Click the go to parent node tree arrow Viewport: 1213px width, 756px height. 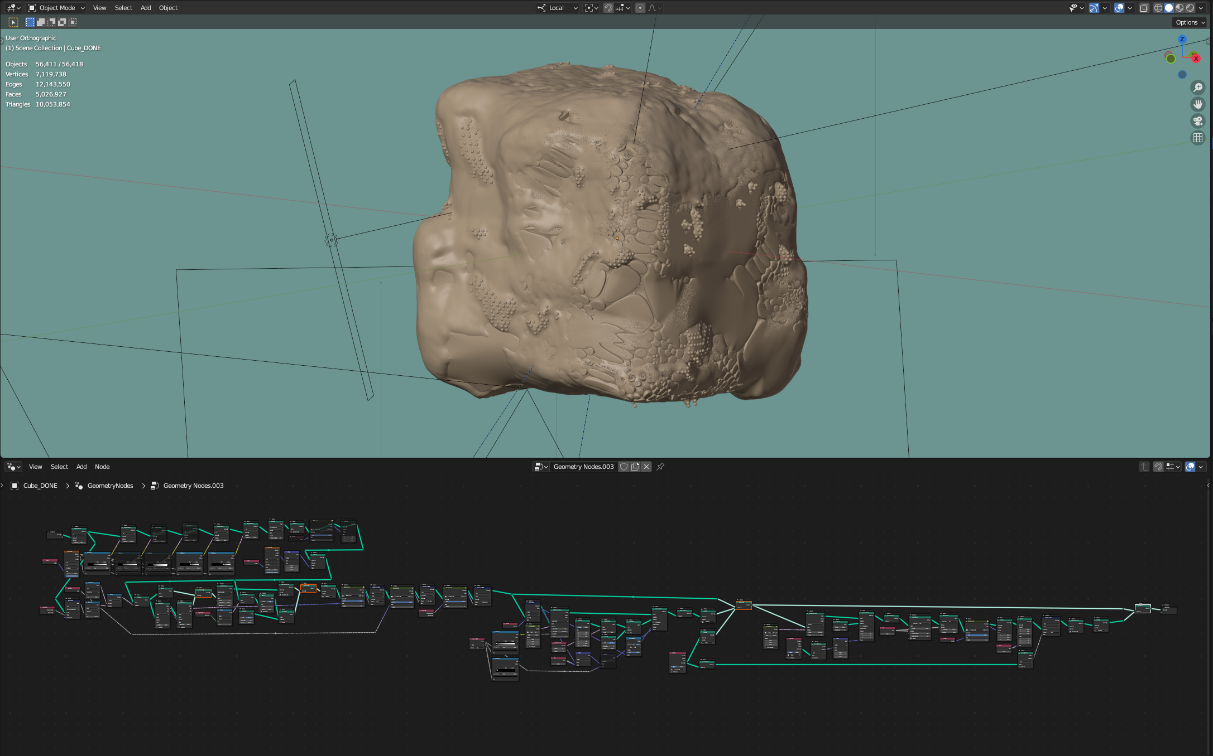coord(1144,467)
